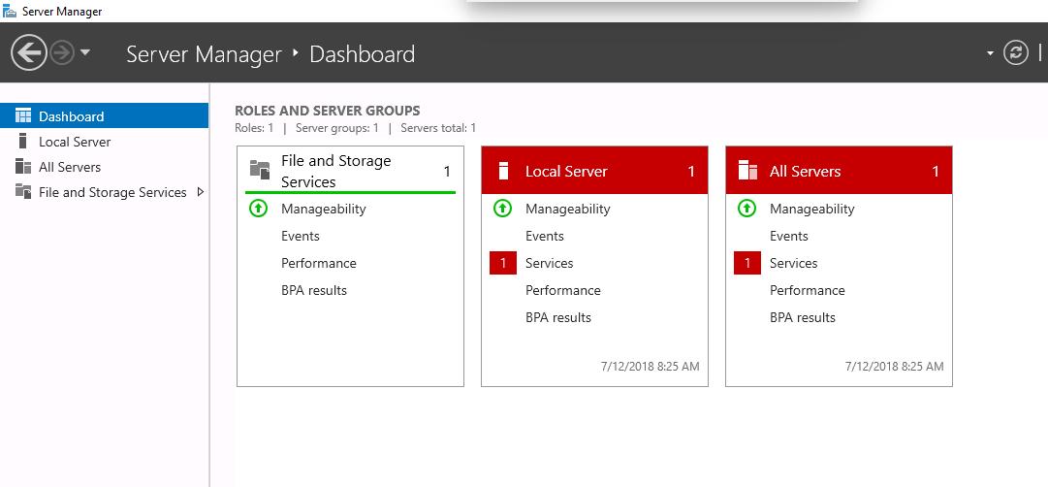Click red Services alert badge in All Servers
The image size is (1048, 487).
tap(747, 263)
